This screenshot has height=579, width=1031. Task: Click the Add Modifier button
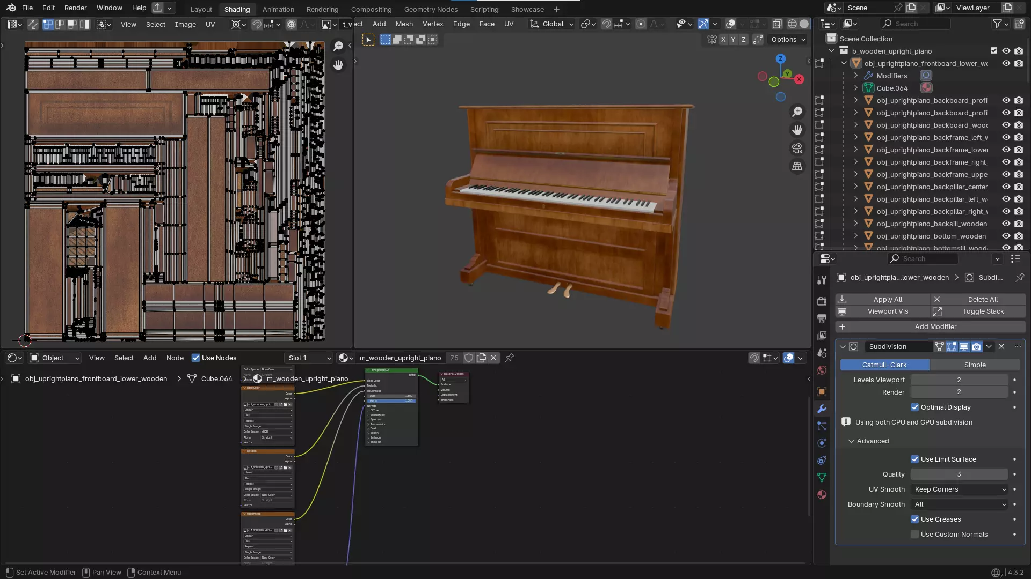click(931, 326)
